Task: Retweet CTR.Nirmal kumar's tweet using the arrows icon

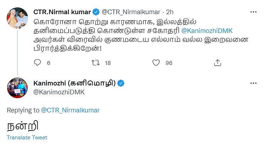Action: pyautogui.click(x=96, y=63)
